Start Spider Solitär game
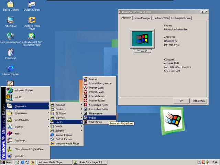Screen dimensions: 220x165 tap(100, 122)
